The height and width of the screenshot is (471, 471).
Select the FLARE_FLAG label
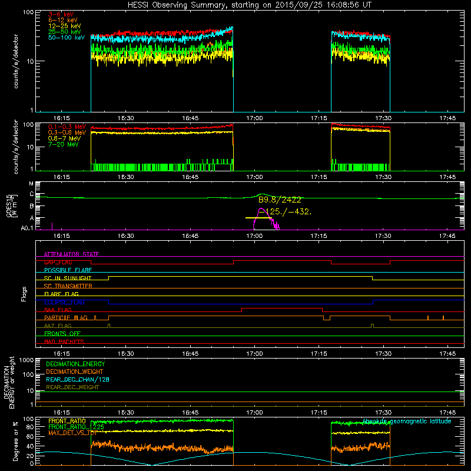click(61, 294)
